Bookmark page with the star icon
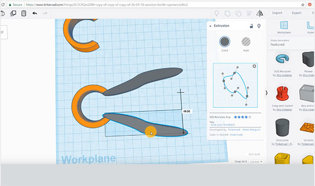The width and height of the screenshot is (315, 186). click(303, 5)
